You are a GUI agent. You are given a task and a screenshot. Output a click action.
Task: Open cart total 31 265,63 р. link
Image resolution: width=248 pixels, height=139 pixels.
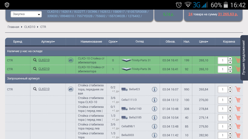pyautogui.click(x=228, y=14)
